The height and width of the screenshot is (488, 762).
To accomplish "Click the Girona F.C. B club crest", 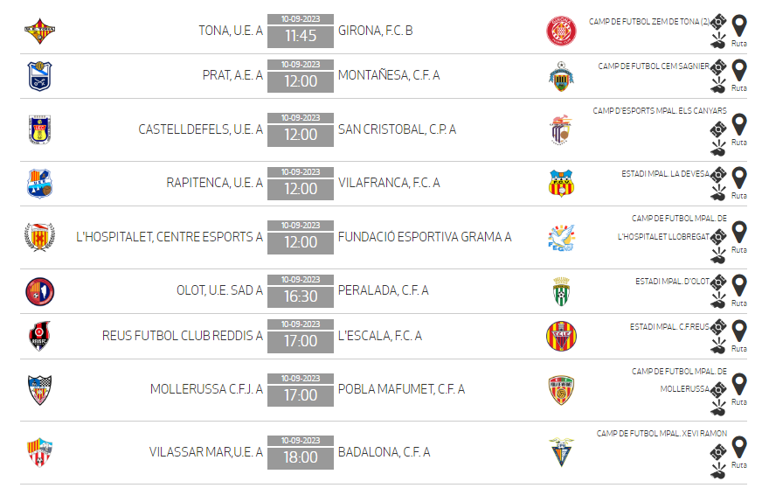I will click(x=561, y=31).
